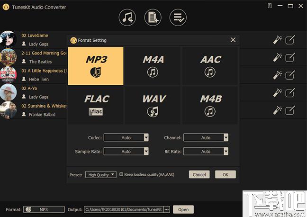Image resolution: width=307 pixels, height=217 pixels.
Task: Browse output folder with ellipsis button
Action: point(167,209)
